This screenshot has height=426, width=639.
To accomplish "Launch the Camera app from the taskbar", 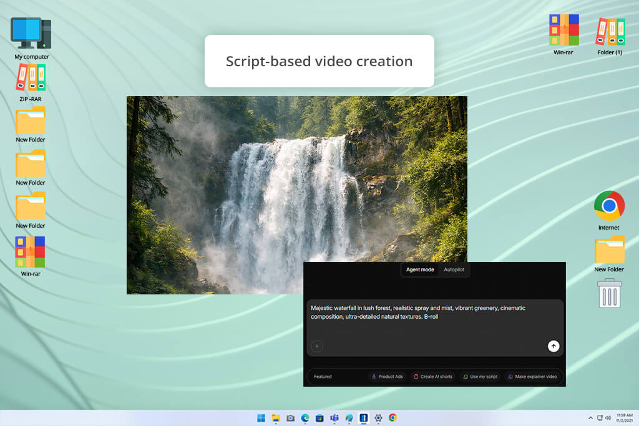I will (x=291, y=418).
